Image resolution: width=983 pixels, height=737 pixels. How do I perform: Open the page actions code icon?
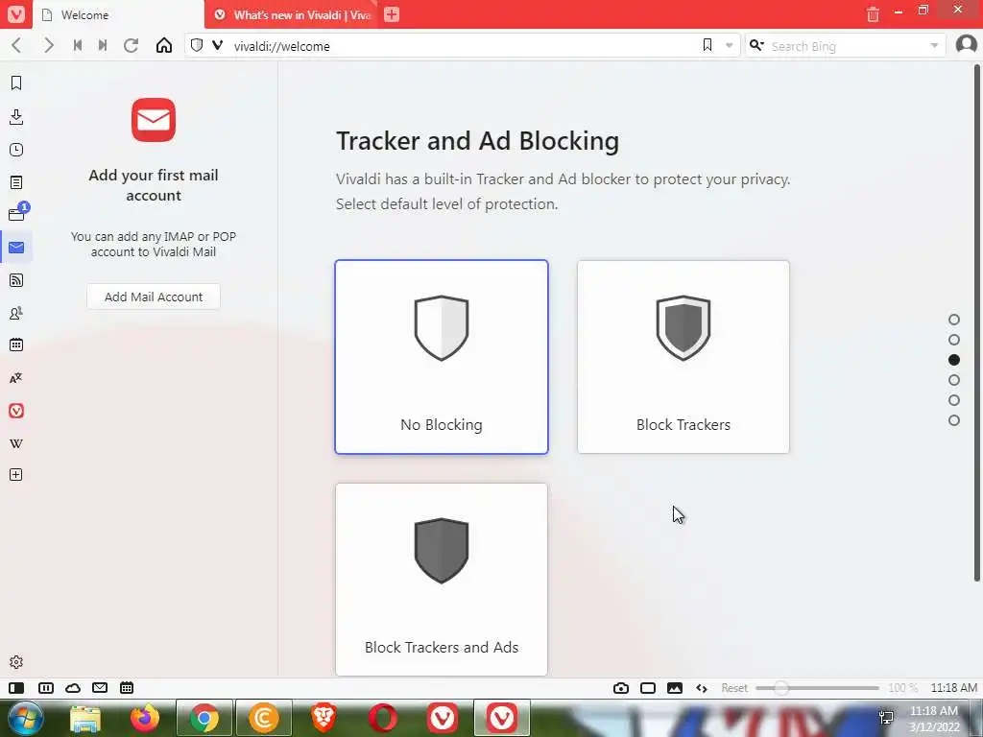(702, 688)
